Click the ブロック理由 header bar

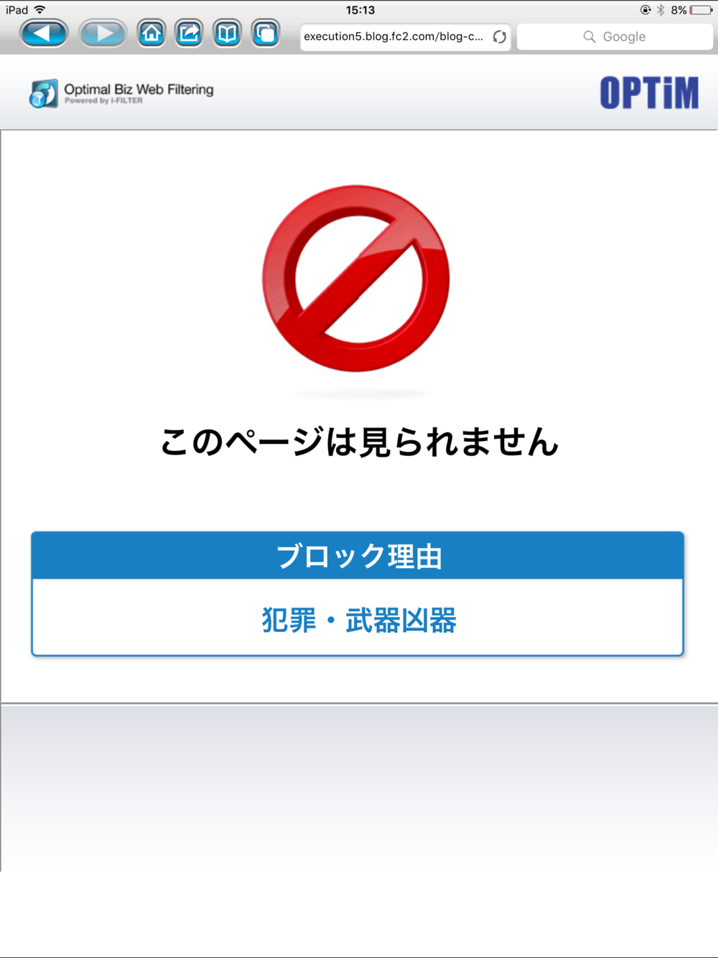(x=358, y=556)
